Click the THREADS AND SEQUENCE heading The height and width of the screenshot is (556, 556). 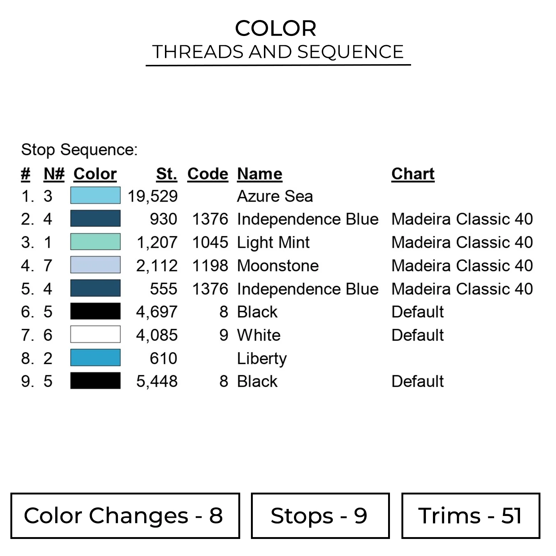278,52
